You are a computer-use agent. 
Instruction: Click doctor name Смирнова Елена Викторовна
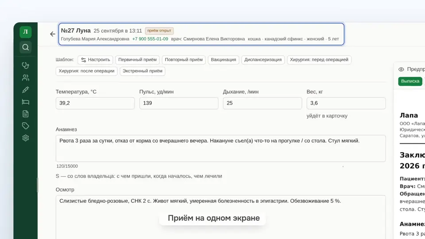[x=214, y=39]
